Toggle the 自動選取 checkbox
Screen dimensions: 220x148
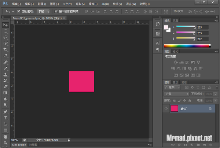19,11
